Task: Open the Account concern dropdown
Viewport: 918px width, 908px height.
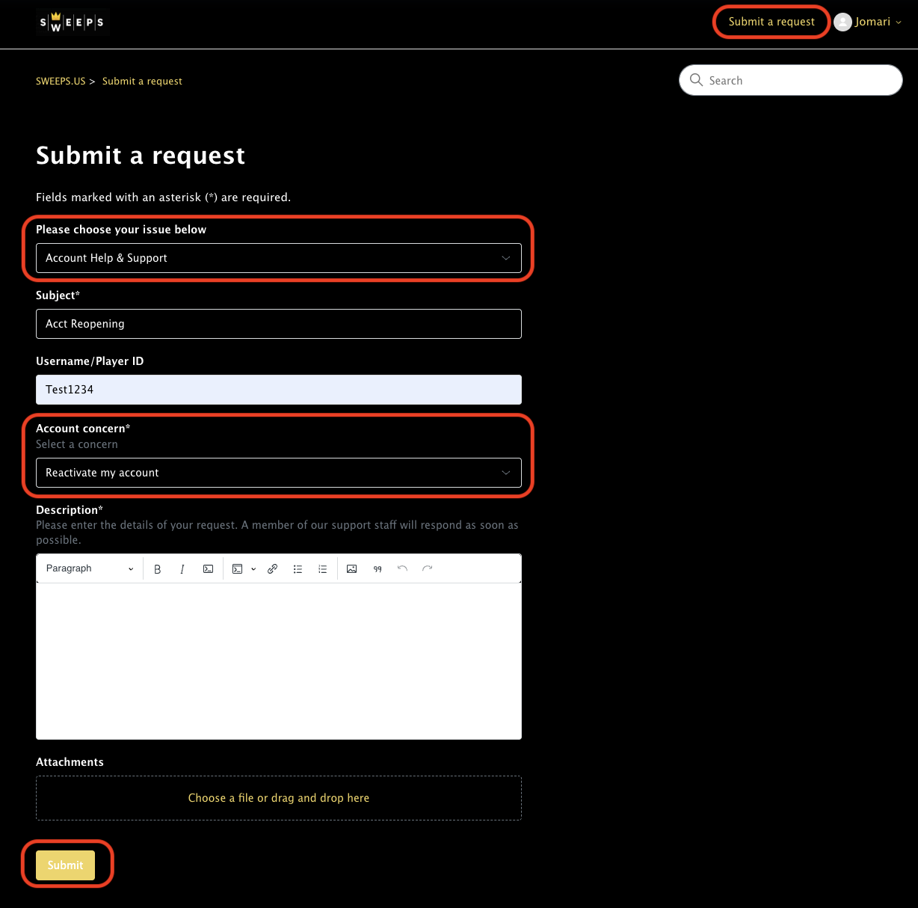Action: (278, 473)
